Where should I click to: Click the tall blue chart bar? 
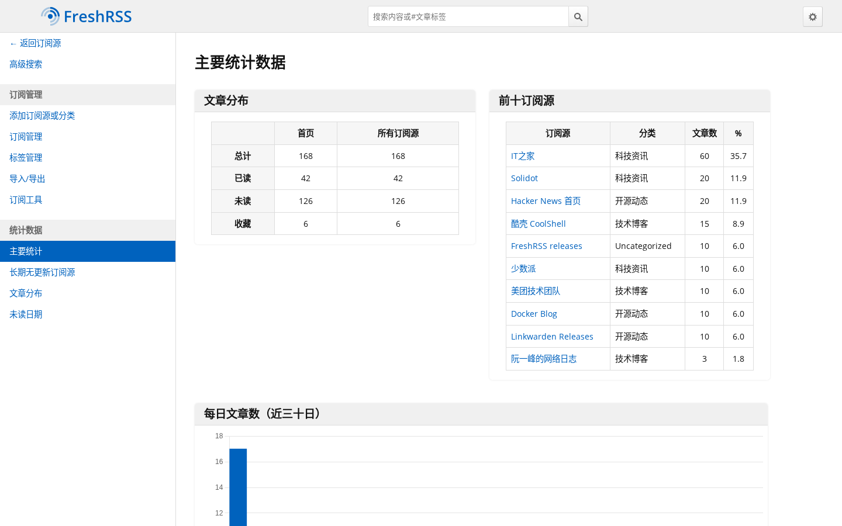click(238, 487)
